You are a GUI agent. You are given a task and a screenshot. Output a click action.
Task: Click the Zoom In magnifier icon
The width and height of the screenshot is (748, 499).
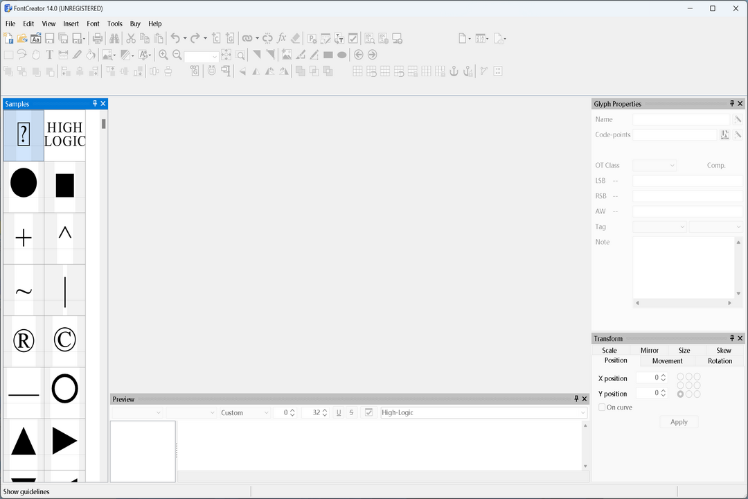pos(163,55)
